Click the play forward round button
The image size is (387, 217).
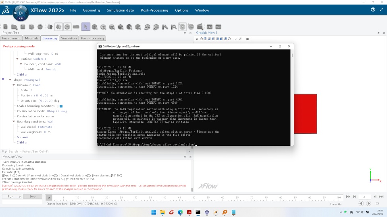(x=368, y=203)
